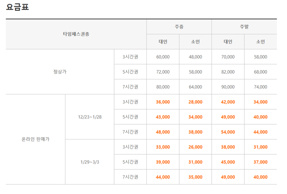The image size is (287, 194).
Task: Click 3시간권 label in 12/23~1/28 section
Action: tap(130, 102)
